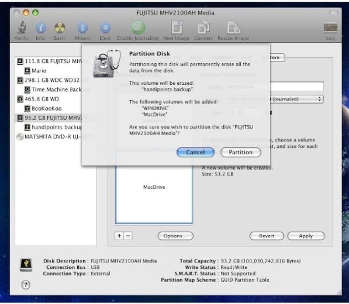The height and width of the screenshot is (304, 349).
Task: Click the help question mark button
Action: 26,285
